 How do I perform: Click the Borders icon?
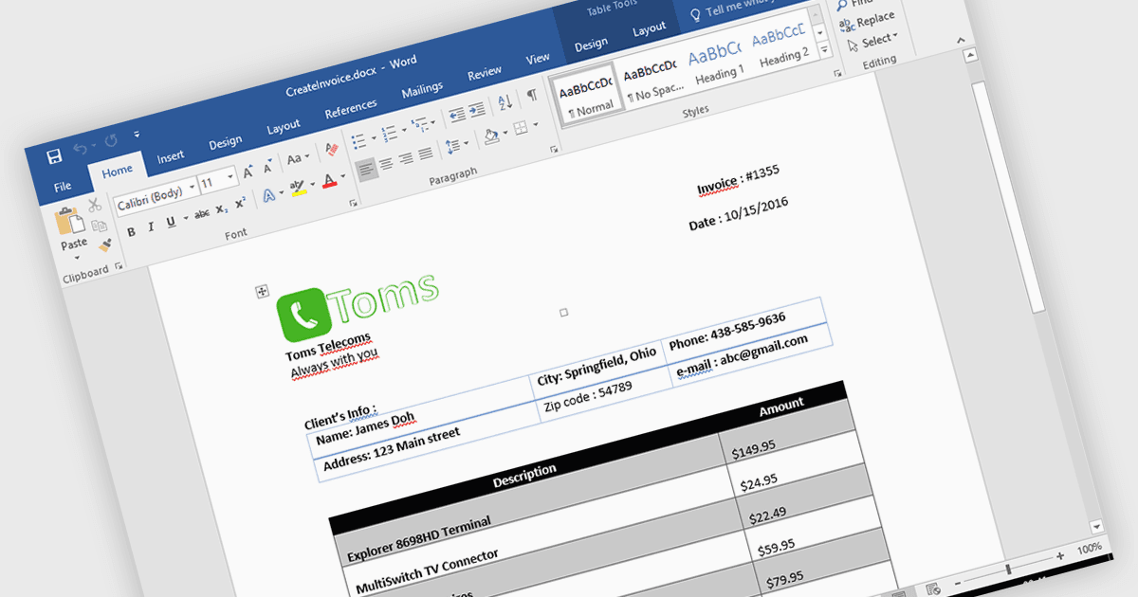click(x=521, y=127)
